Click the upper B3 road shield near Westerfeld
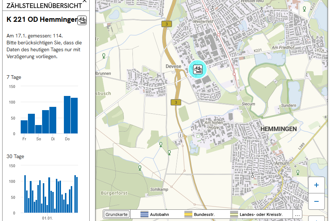This screenshot has height=221, width=331. [166, 24]
